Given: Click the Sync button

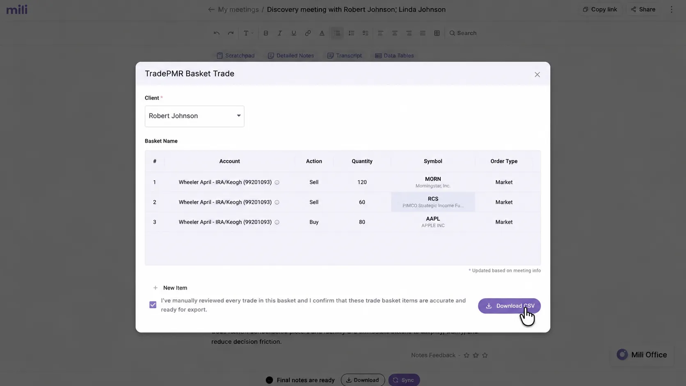Looking at the screenshot, I should (x=404, y=380).
